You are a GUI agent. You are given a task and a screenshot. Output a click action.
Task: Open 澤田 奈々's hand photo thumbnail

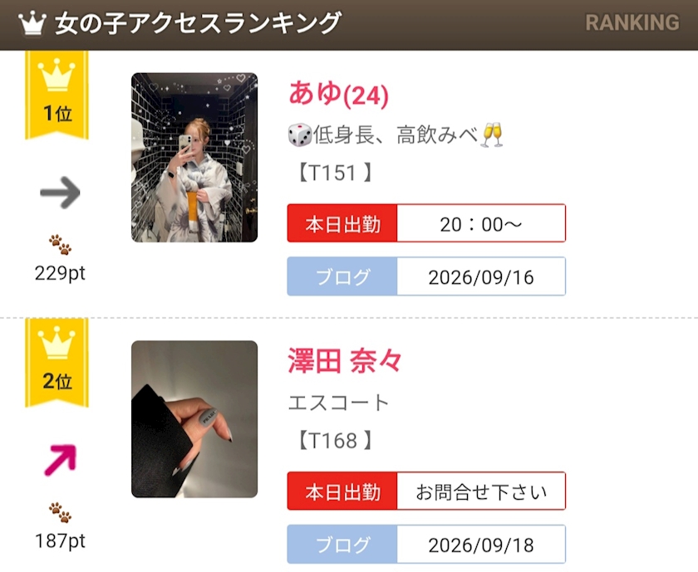coord(194,419)
